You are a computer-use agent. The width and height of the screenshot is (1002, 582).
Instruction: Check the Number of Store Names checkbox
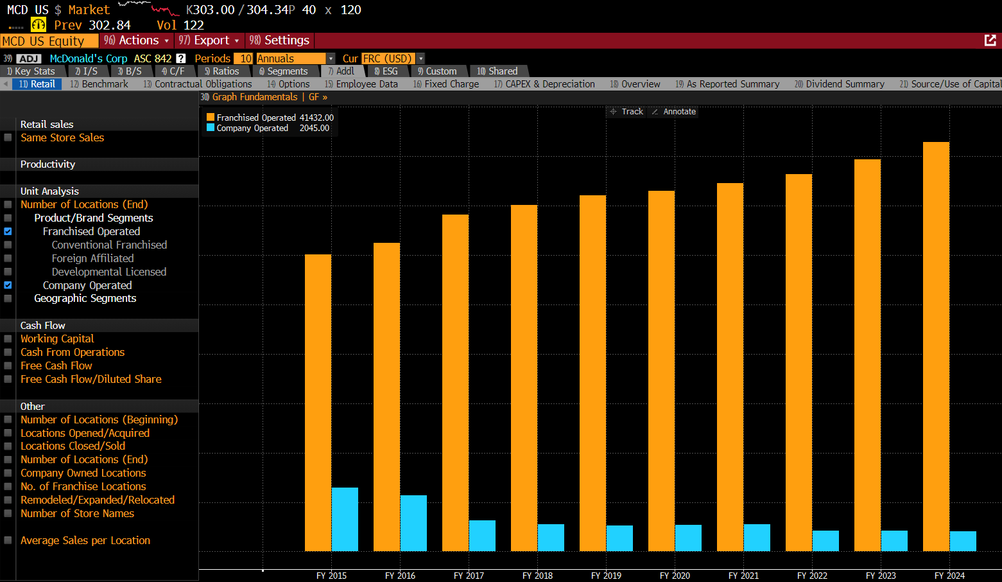pyautogui.click(x=8, y=513)
